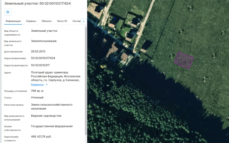Click the label Адрес
Screen dimensions: 229x143
[8, 73]
